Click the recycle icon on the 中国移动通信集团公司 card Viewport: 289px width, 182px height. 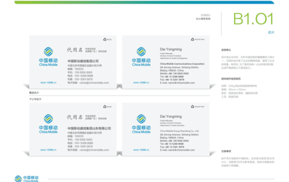click(104, 39)
